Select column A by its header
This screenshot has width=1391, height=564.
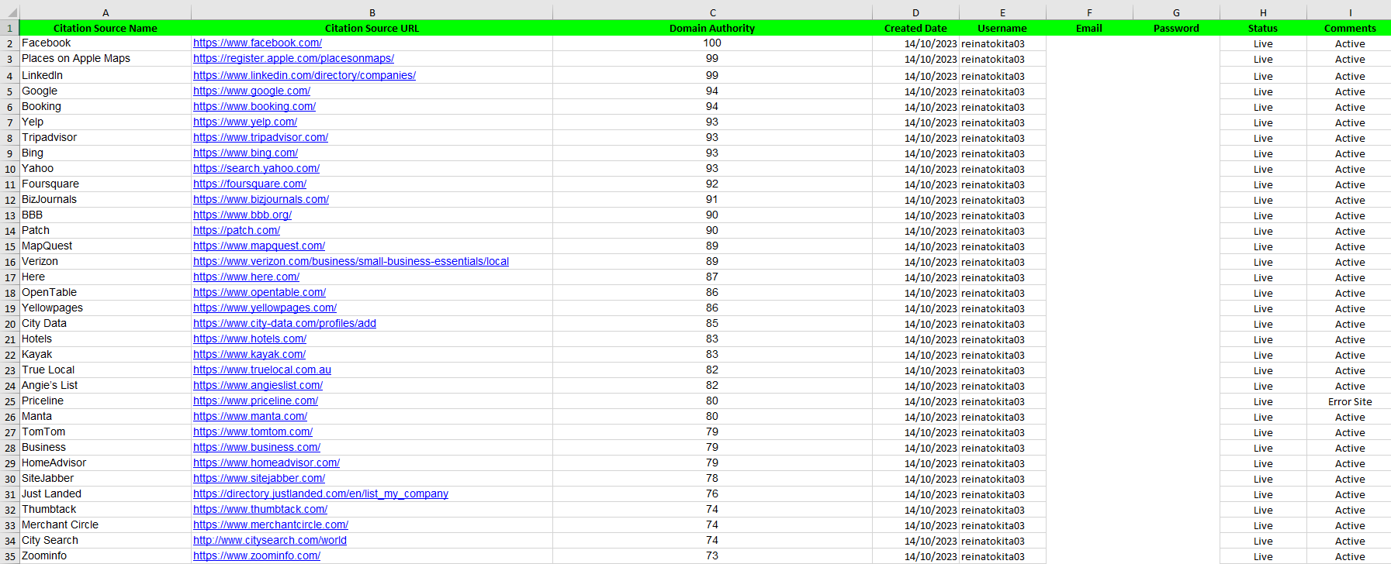106,12
